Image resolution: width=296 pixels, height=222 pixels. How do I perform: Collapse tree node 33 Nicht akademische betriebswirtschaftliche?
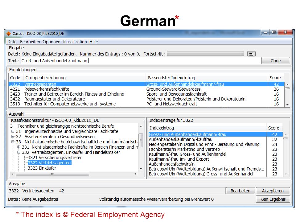tap(13, 142)
